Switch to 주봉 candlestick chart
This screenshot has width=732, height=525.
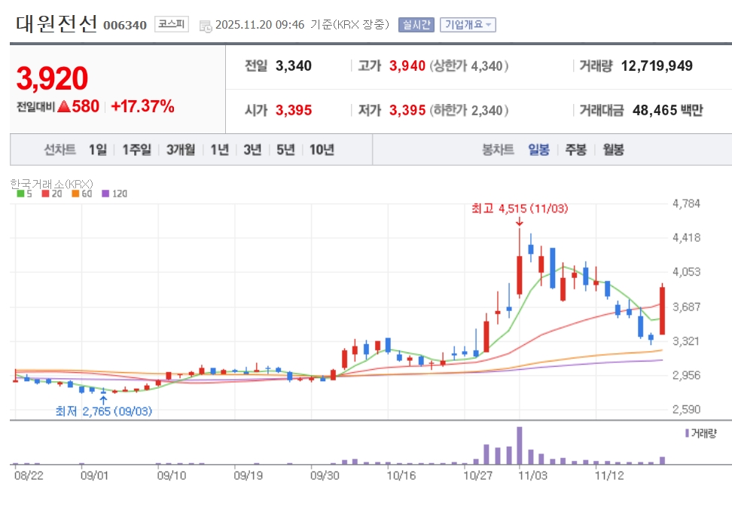(576, 150)
